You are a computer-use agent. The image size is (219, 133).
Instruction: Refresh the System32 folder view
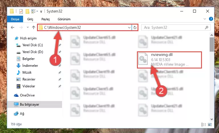[x=135, y=27]
